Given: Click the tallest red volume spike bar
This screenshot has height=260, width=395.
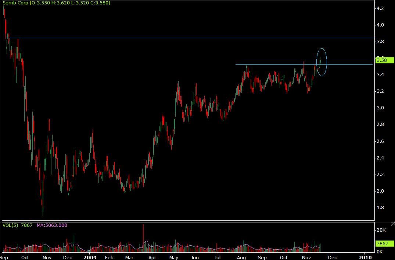Looking at the screenshot, I should [143, 238].
